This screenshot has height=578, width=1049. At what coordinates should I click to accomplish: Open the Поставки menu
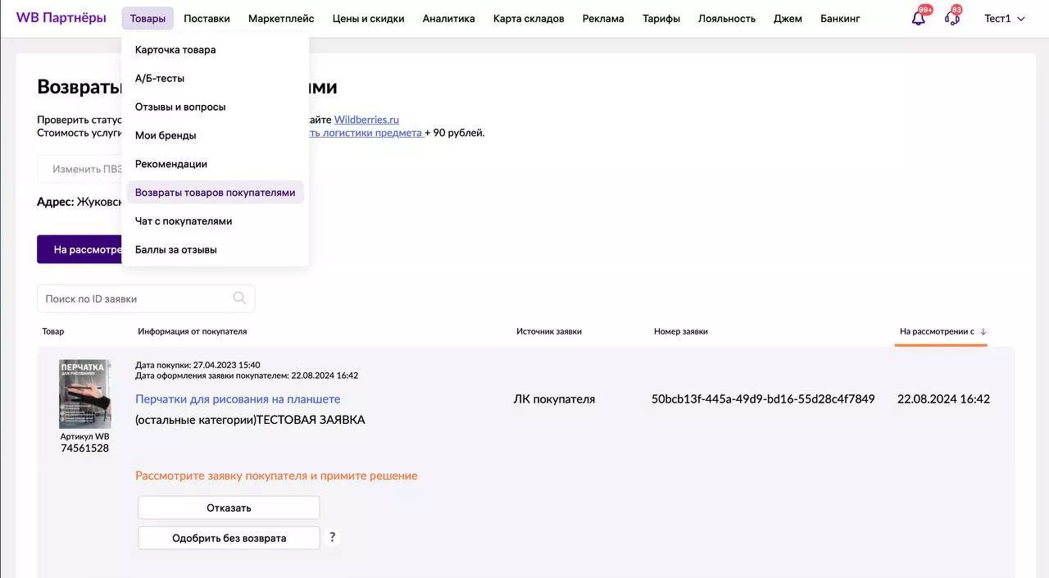[x=207, y=19]
